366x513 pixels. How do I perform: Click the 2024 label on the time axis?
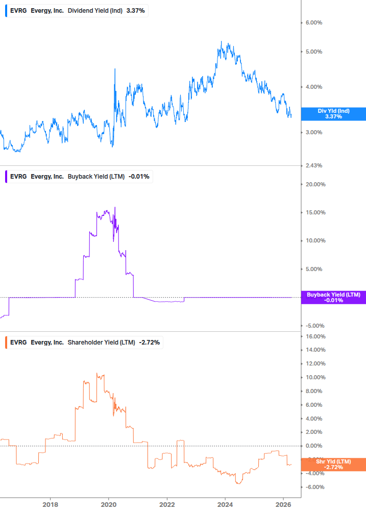pos(225,505)
